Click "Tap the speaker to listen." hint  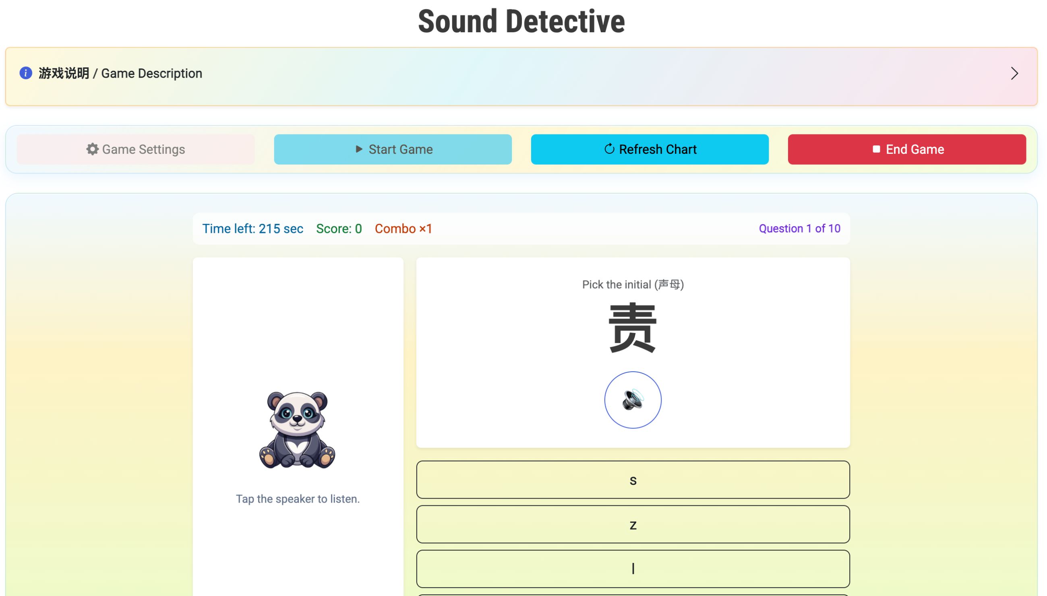[x=298, y=499]
